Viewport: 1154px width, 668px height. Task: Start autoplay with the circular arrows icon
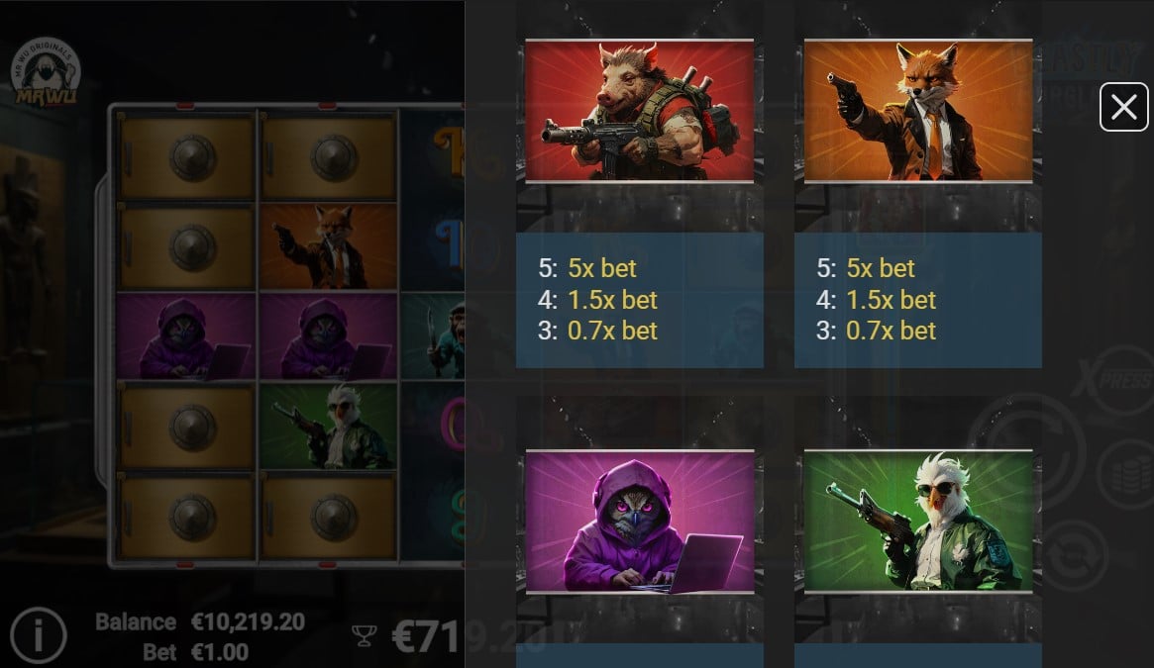(x=1076, y=556)
